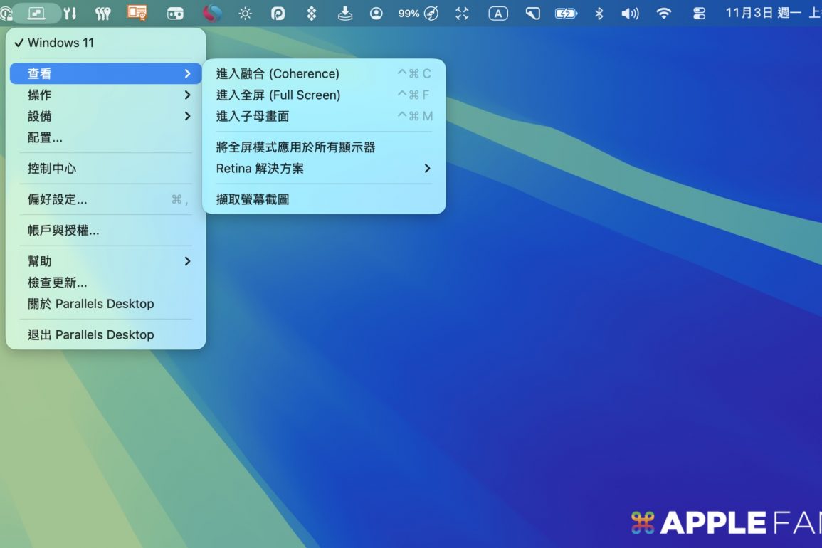Open the Wi-Fi status menu
This screenshot has width=822, height=548.
coord(663,14)
